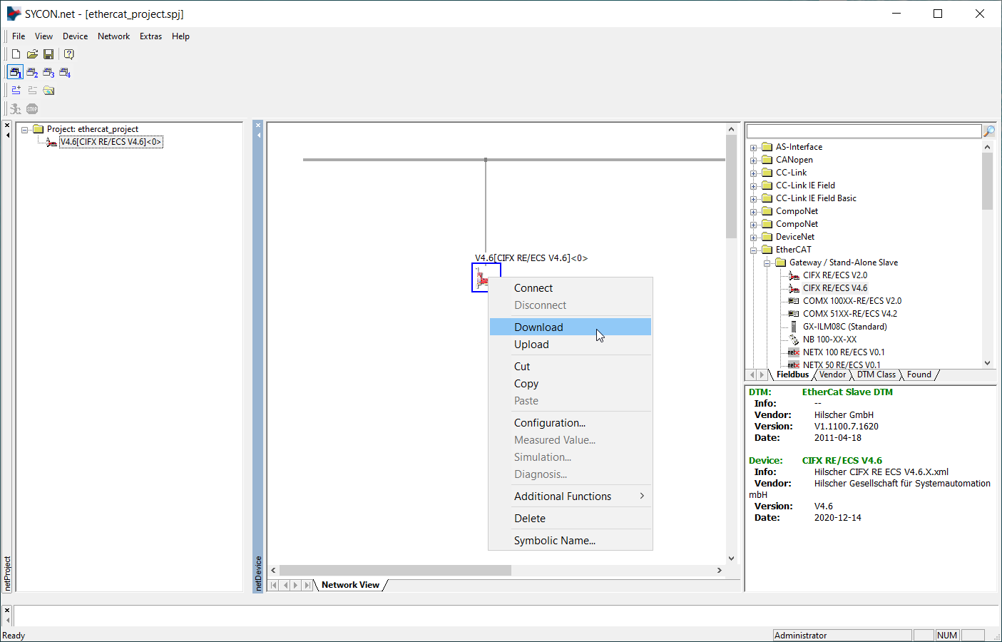Expand the CANopen folder in catalog
The height and width of the screenshot is (642, 1002).
(x=753, y=160)
